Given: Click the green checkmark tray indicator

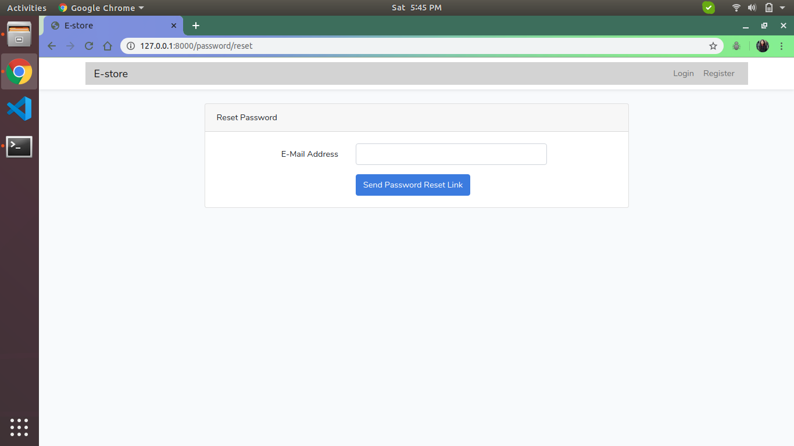Looking at the screenshot, I should [x=709, y=8].
